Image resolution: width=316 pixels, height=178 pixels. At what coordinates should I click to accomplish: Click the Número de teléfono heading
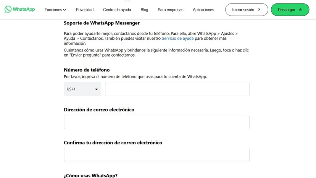pyautogui.click(x=87, y=70)
